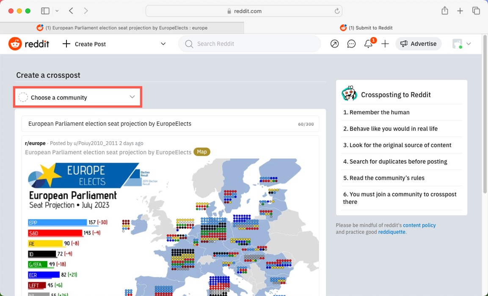Click into the Search Reddit field
Image resolution: width=488 pixels, height=296 pixels.
click(254, 44)
